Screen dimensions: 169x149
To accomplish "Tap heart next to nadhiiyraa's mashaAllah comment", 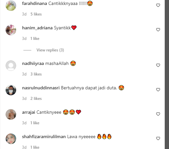I will pos(158,65).
